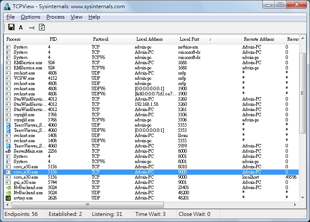Click TeamViewer icon on the port 5939 row
This screenshot has height=222, width=310.
(8, 146)
